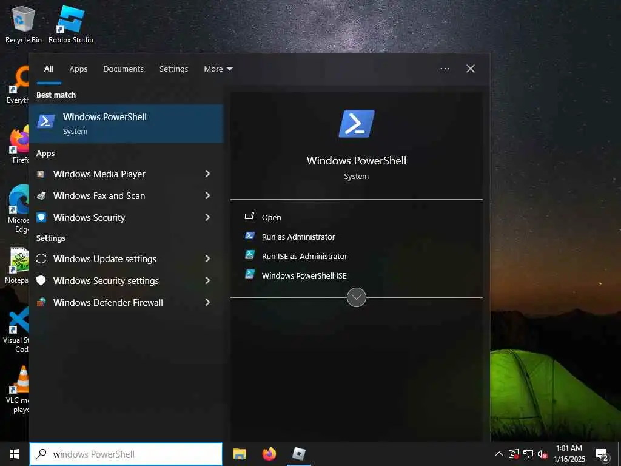The image size is (621, 466).
Task: Switch to Roblox Studio on the taskbar
Action: coord(299,454)
